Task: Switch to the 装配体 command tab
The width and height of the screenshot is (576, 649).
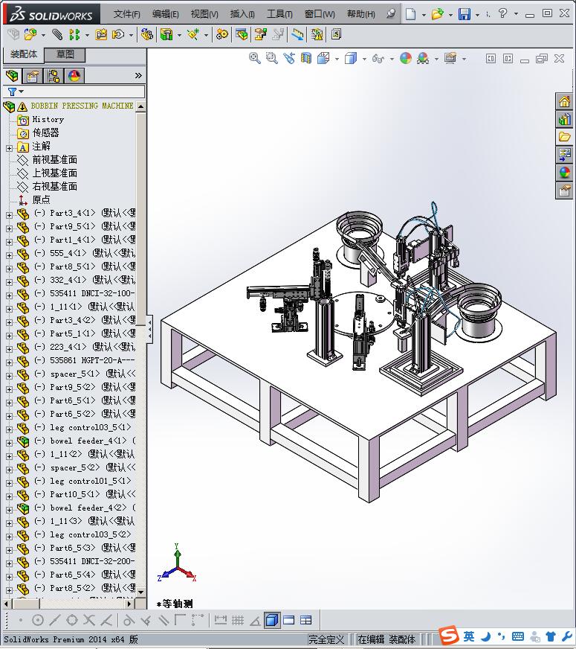Action: click(24, 54)
